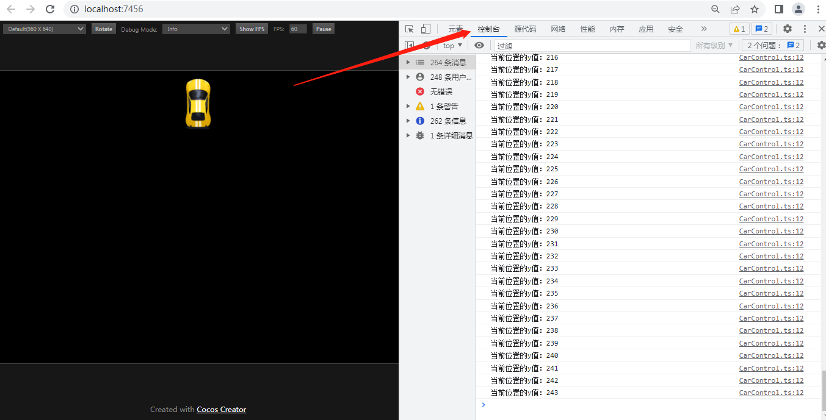
Task: Share this page via share icon
Action: point(735,9)
